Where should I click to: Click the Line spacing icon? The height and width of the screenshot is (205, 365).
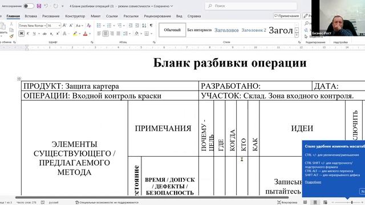coord(125,34)
